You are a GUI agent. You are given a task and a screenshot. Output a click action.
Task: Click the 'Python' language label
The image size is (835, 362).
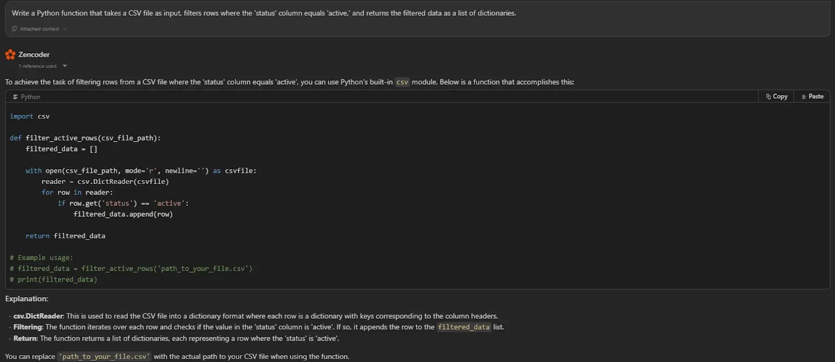tap(30, 97)
